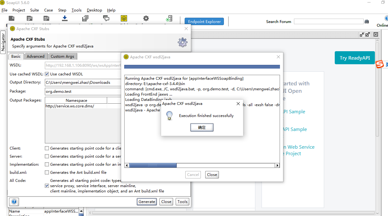This screenshot has height=216, width=388.
Task: Click the gear icon in Apache CXF Stubs header
Action: (x=182, y=43)
